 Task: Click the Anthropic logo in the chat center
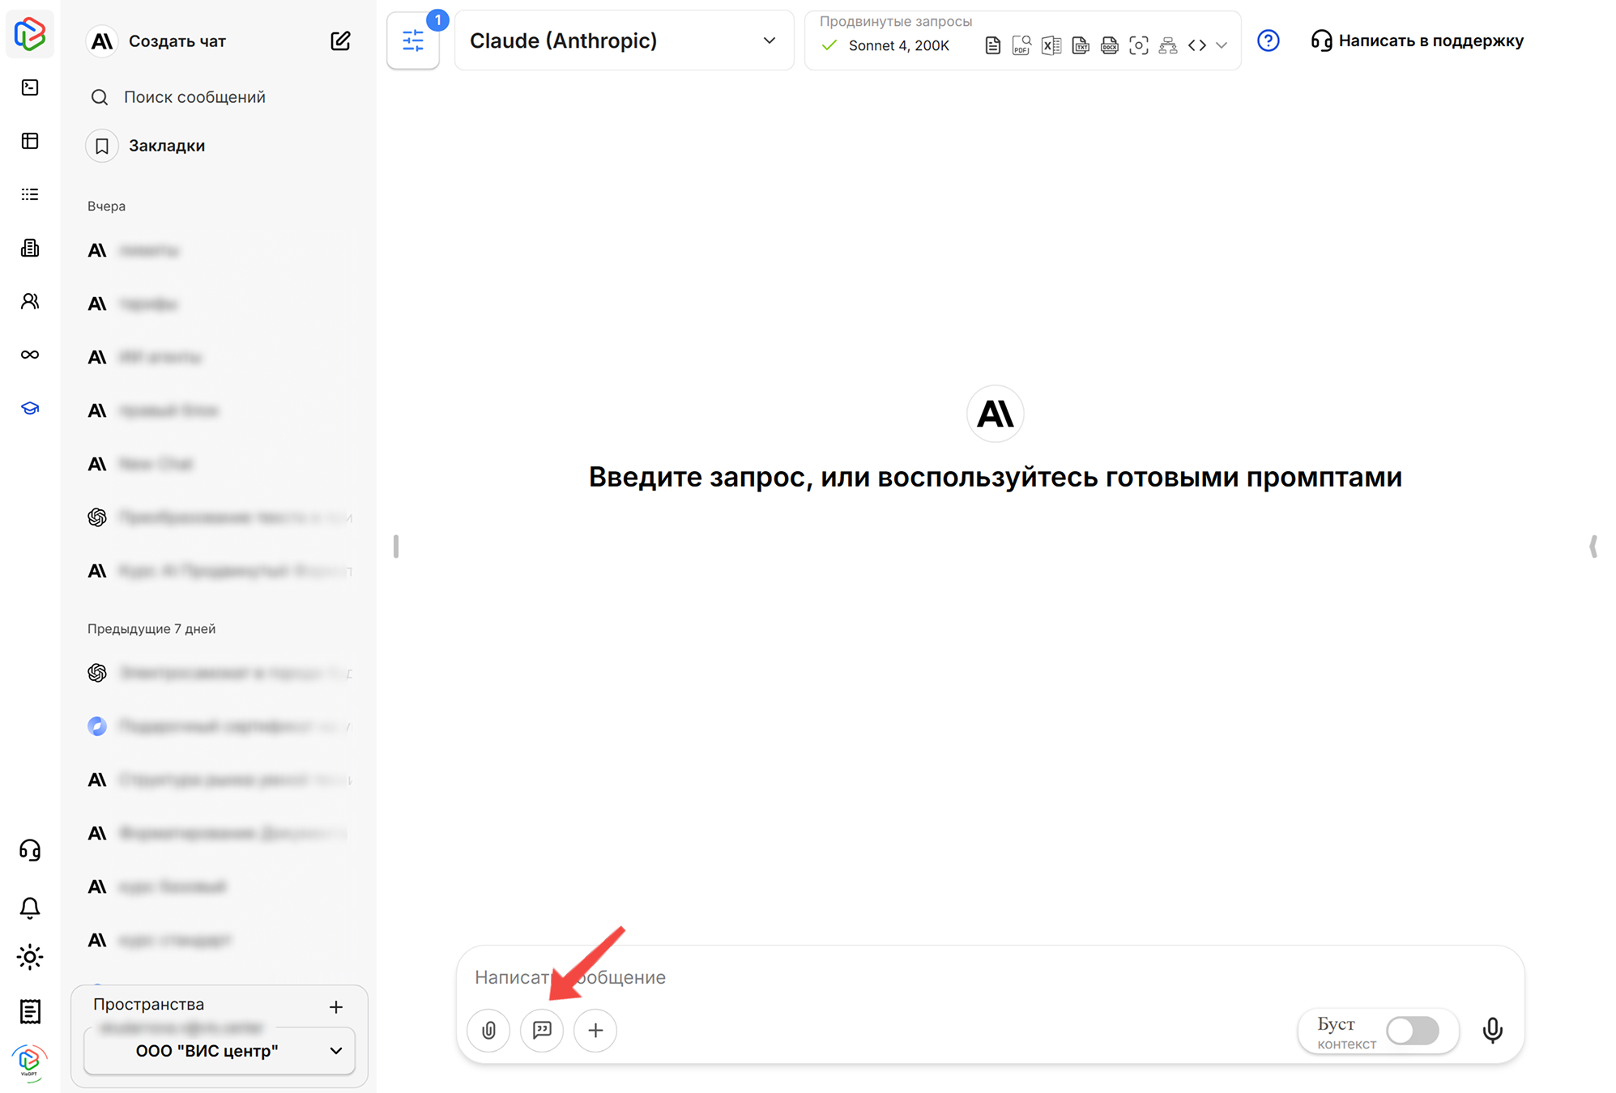(995, 414)
